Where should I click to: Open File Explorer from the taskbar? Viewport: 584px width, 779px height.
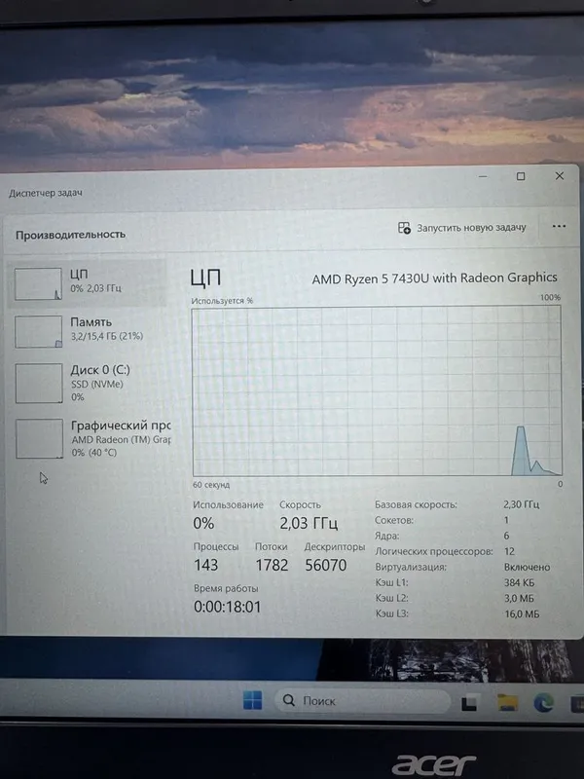coord(507,702)
